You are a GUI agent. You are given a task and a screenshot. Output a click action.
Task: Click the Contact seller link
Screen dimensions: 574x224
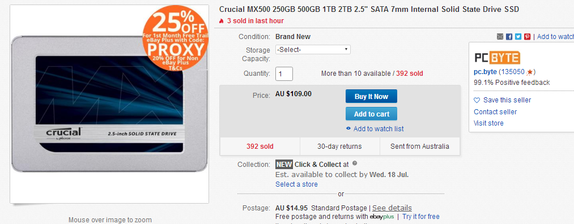495,112
